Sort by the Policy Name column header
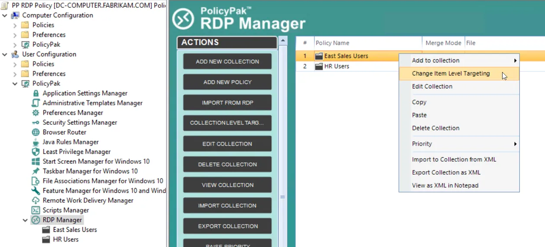 (x=368, y=43)
